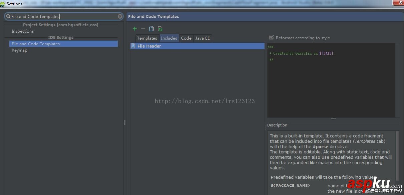Screen dimensions: 404x195
Task: Click the File Header template entry
Action: coord(149,46)
